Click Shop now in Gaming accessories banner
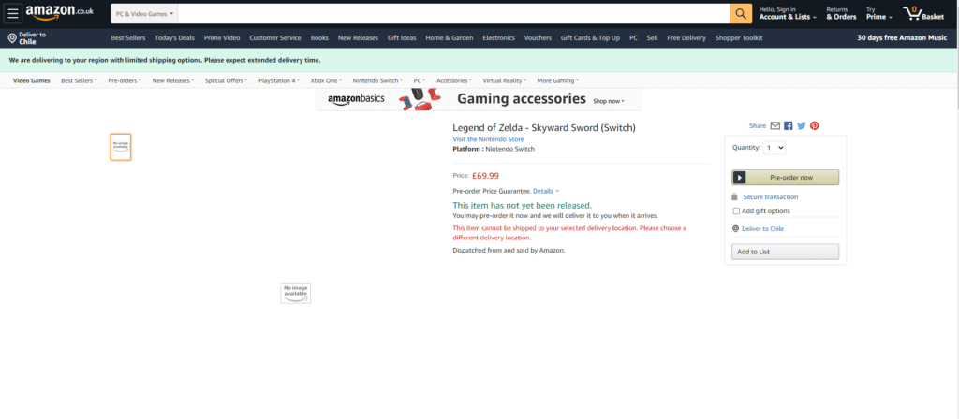 [x=609, y=101]
